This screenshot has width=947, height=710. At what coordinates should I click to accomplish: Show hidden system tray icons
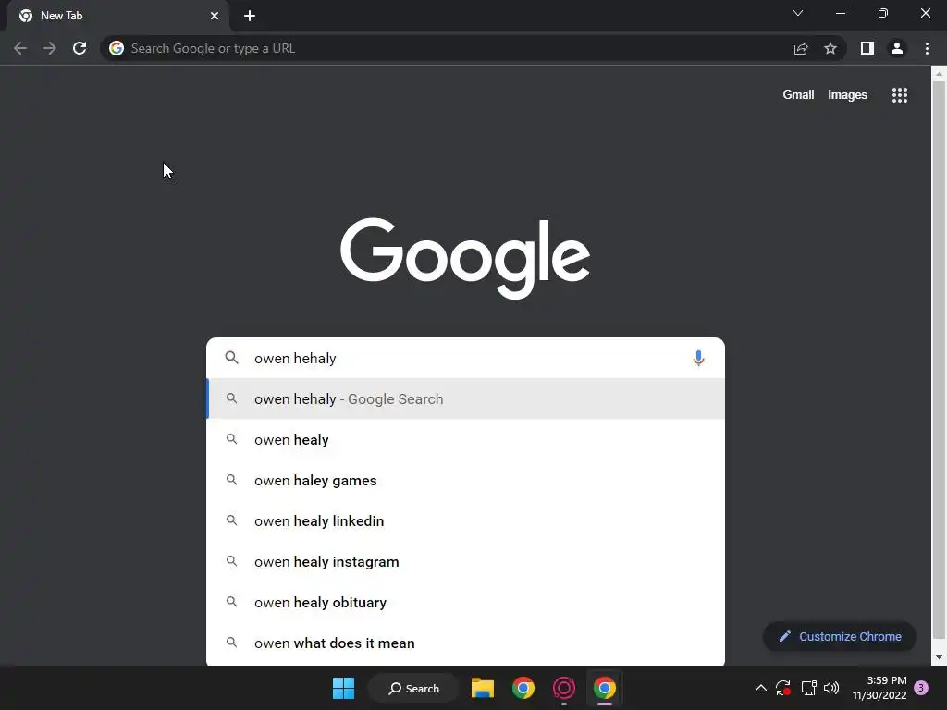[761, 688]
